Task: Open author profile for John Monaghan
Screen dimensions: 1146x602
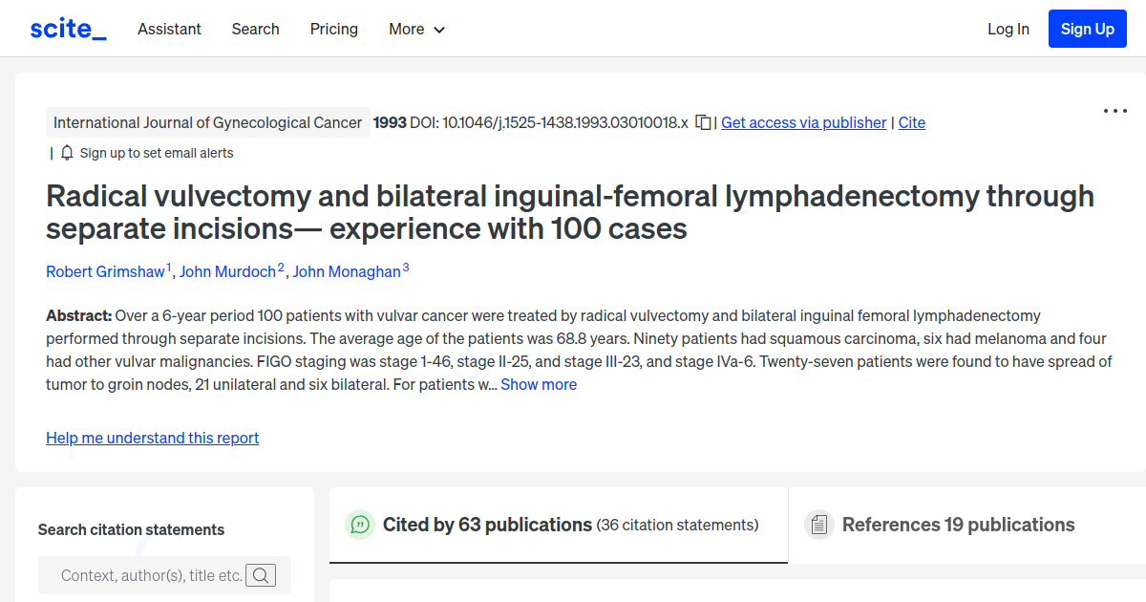Action: click(347, 271)
